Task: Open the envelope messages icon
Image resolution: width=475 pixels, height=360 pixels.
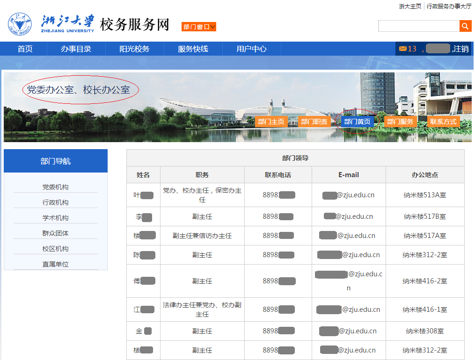Action: pos(402,49)
